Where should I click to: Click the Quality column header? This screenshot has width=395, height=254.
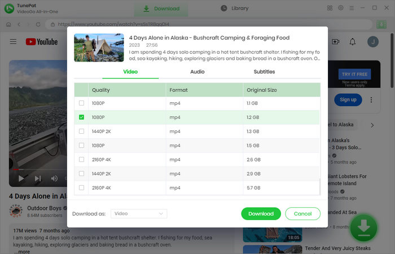127,90
